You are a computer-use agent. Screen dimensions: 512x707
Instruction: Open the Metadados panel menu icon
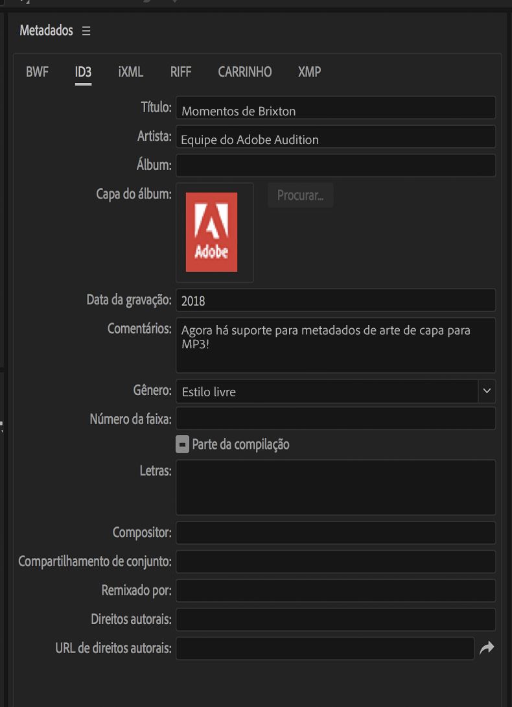click(86, 31)
